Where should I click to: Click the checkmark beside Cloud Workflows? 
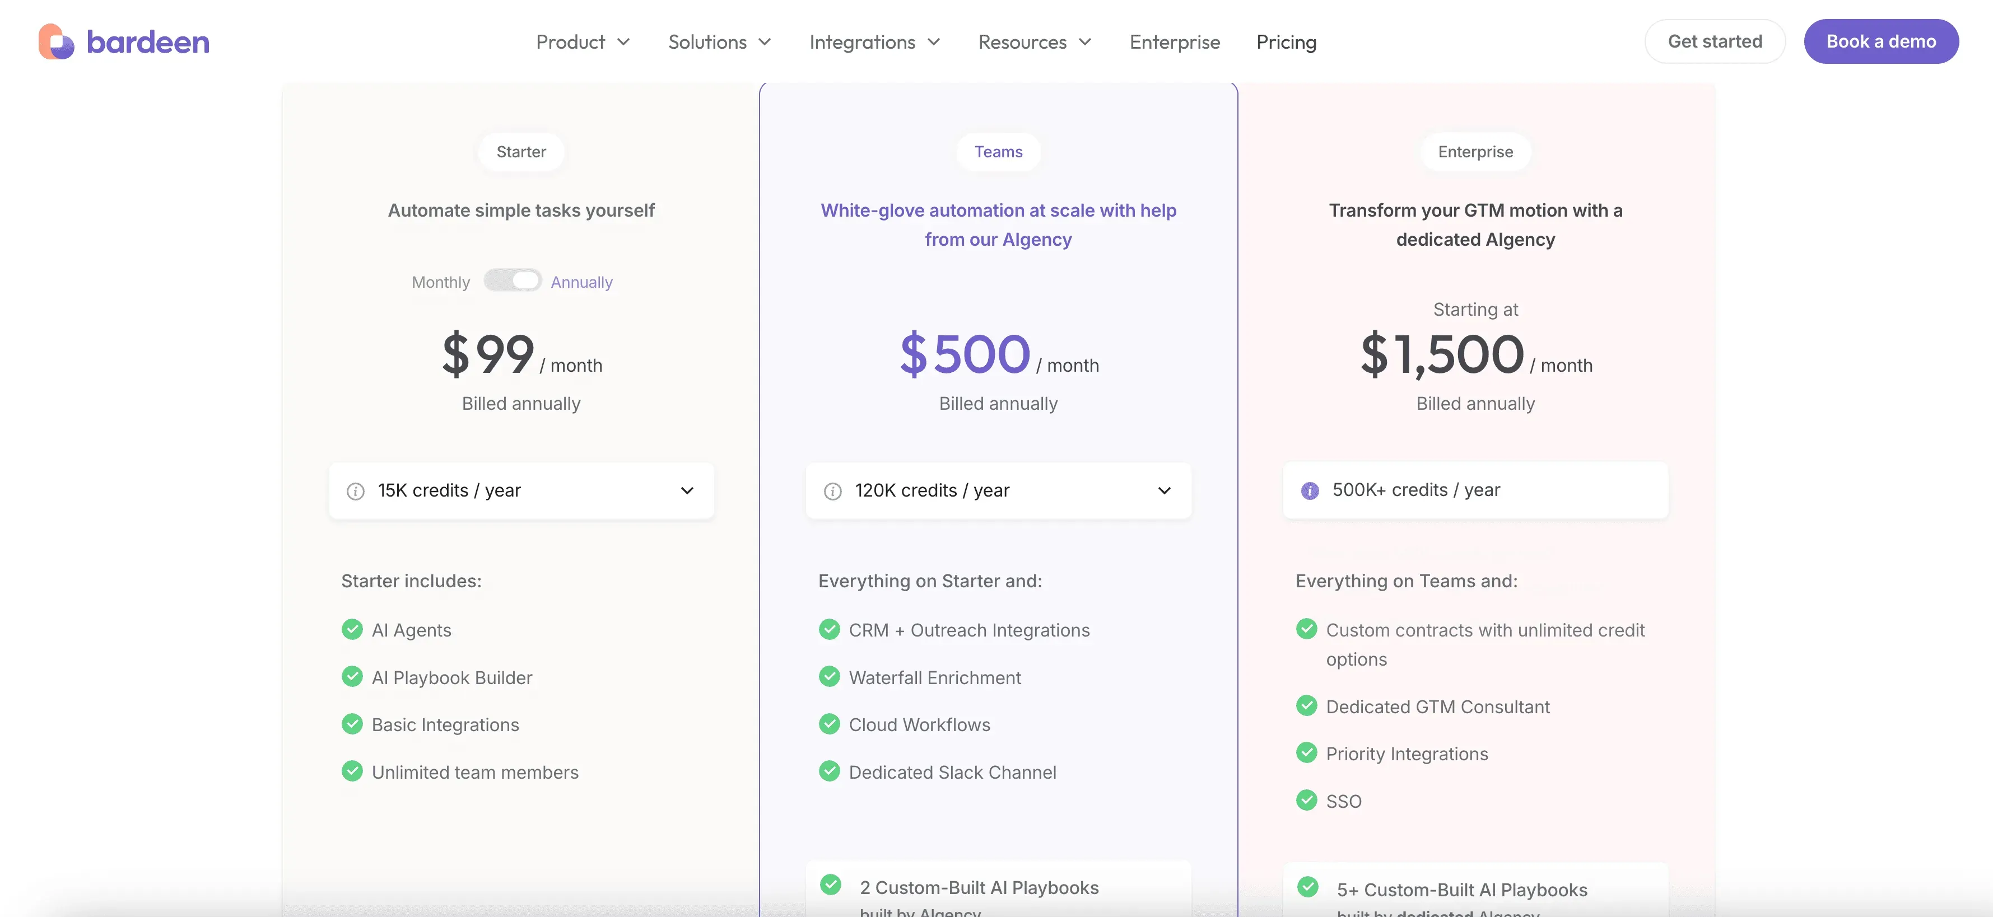click(830, 724)
